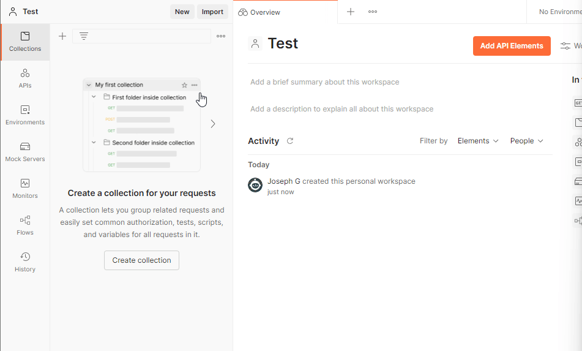Image resolution: width=582 pixels, height=351 pixels.
Task: Open the Monitors sidebar section
Action: (x=25, y=189)
